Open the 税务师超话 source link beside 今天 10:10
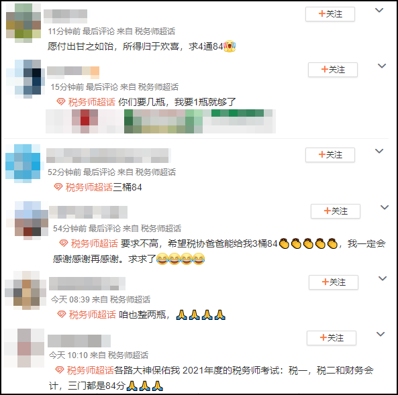 click(x=128, y=355)
